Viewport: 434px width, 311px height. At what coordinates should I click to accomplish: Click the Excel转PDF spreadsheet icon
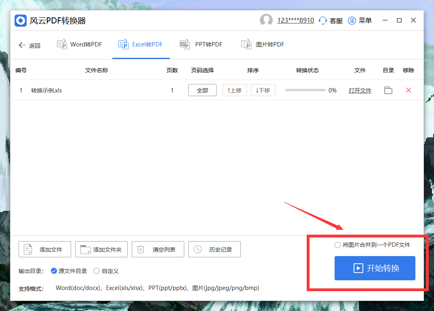coord(123,44)
